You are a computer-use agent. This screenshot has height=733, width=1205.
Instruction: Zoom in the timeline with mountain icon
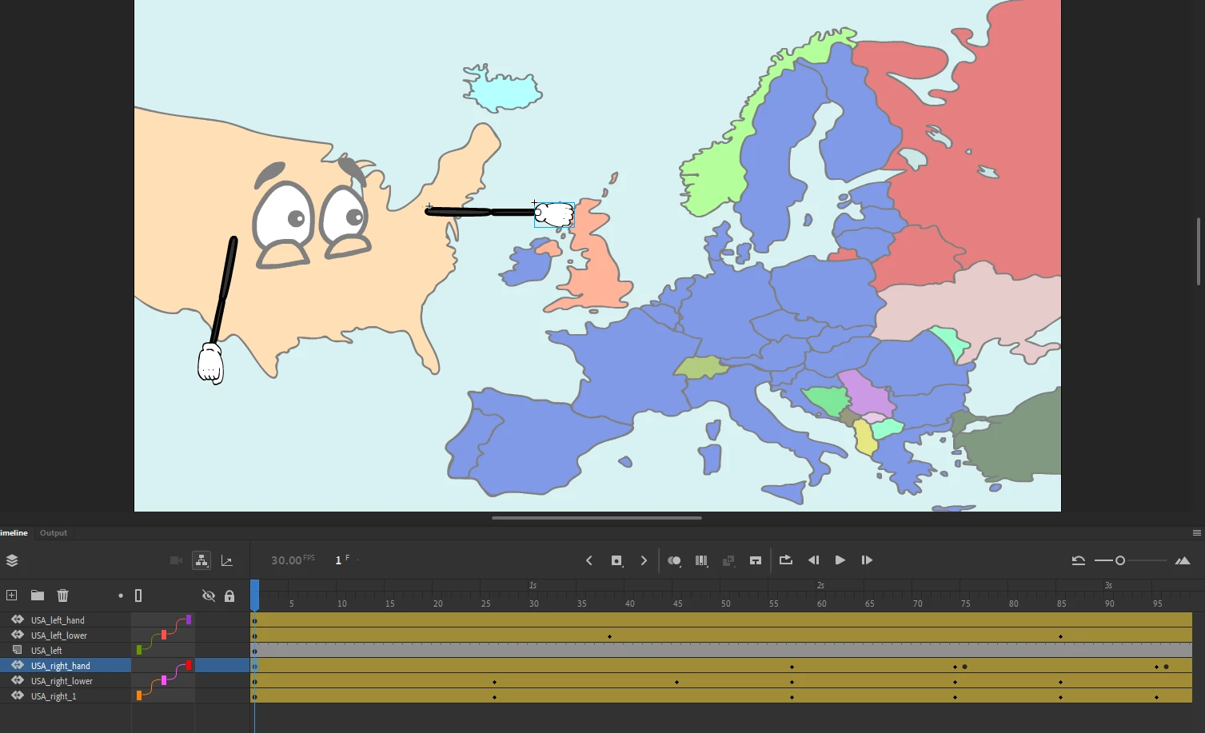tap(1183, 560)
